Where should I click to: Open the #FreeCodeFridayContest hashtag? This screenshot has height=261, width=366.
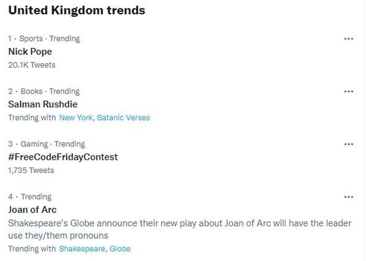(x=63, y=157)
